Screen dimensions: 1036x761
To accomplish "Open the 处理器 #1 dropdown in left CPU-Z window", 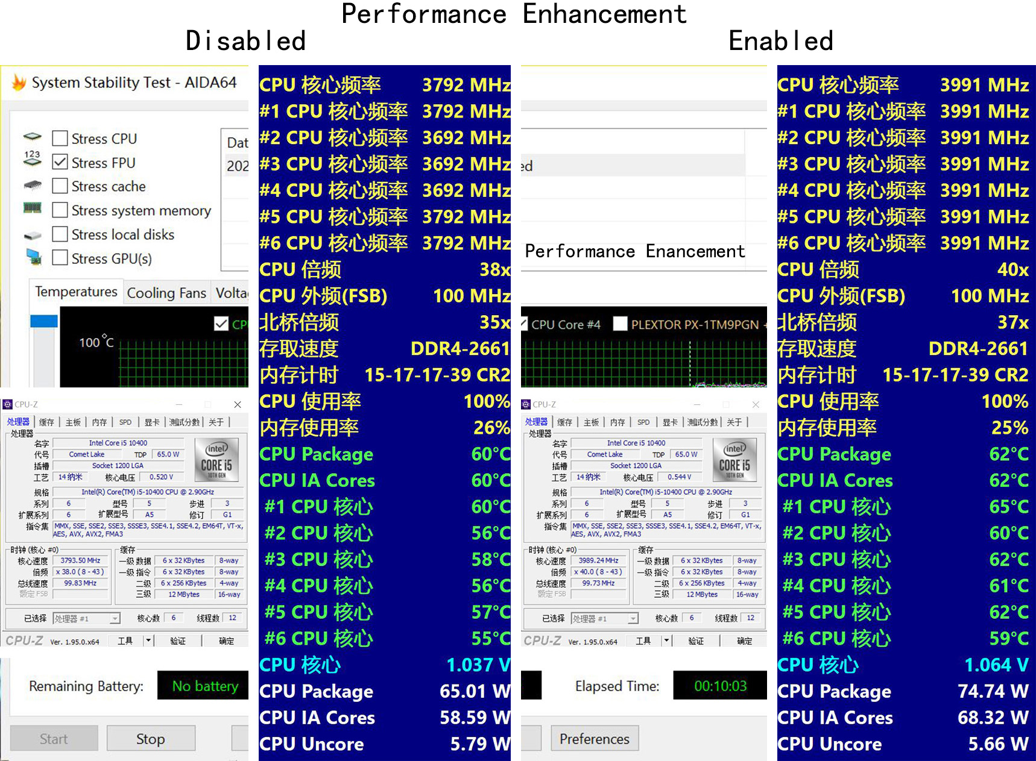I will click(x=87, y=618).
